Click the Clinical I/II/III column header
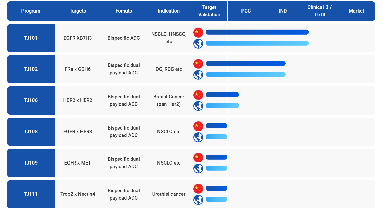The width and height of the screenshot is (392, 210). [319, 11]
